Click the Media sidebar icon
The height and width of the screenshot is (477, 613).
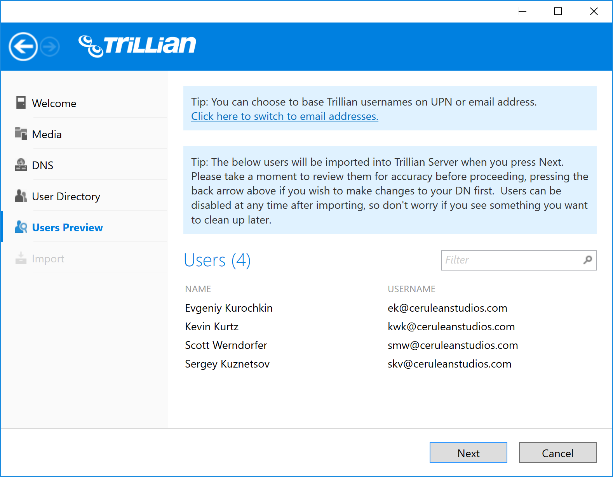(21, 134)
